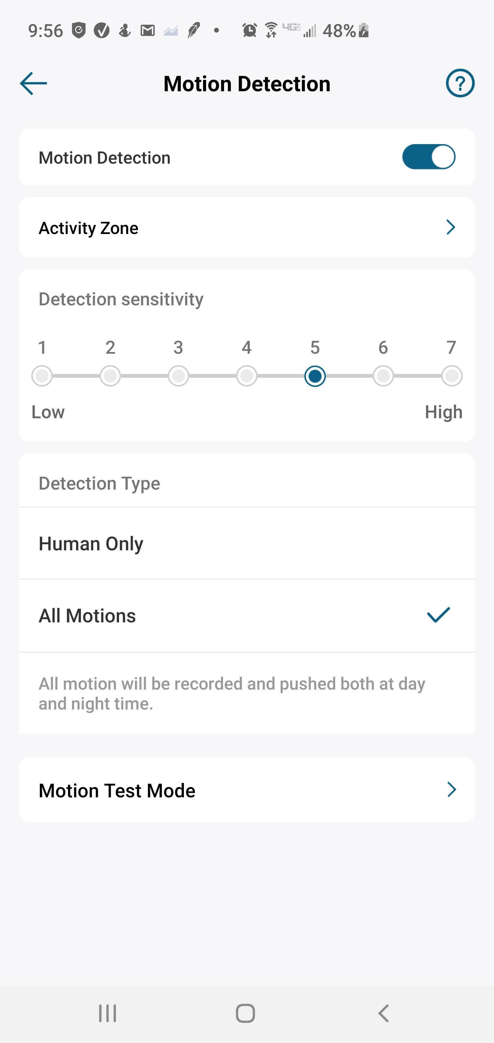
Task: Expand Activity Zone with its chevron
Action: 451,227
